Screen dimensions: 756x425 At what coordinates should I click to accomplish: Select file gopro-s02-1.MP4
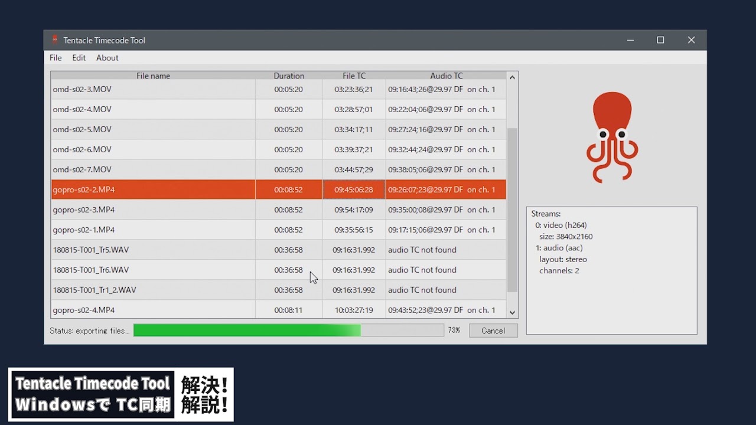84,230
